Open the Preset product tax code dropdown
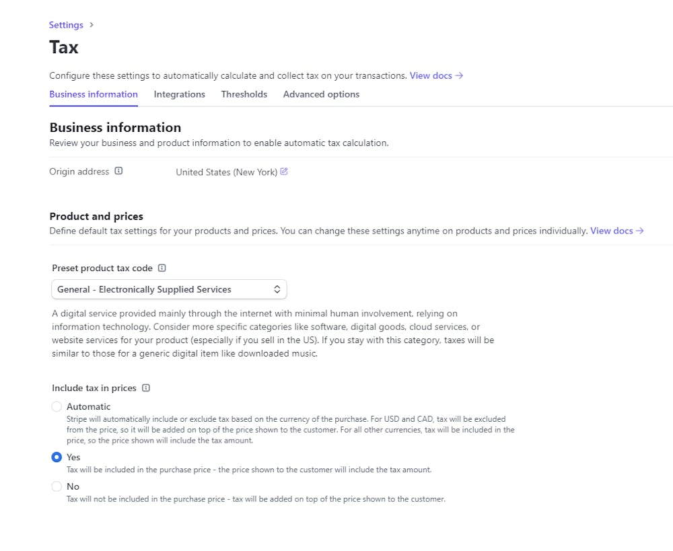The width and height of the screenshot is (673, 551). 169,289
